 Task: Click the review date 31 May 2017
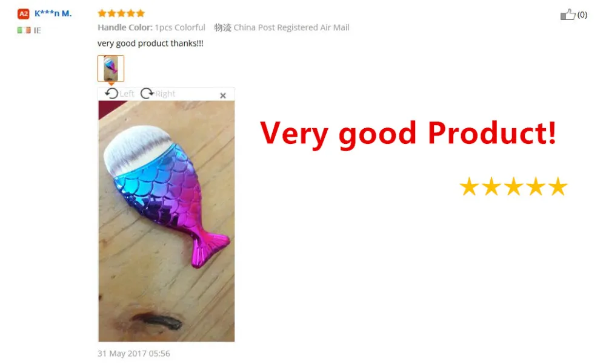tap(134, 353)
